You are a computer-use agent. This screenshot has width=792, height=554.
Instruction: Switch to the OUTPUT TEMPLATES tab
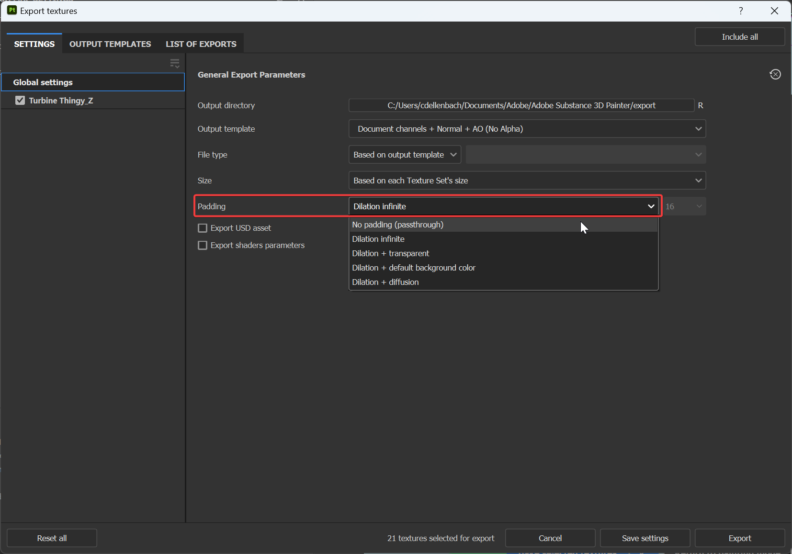pos(110,44)
